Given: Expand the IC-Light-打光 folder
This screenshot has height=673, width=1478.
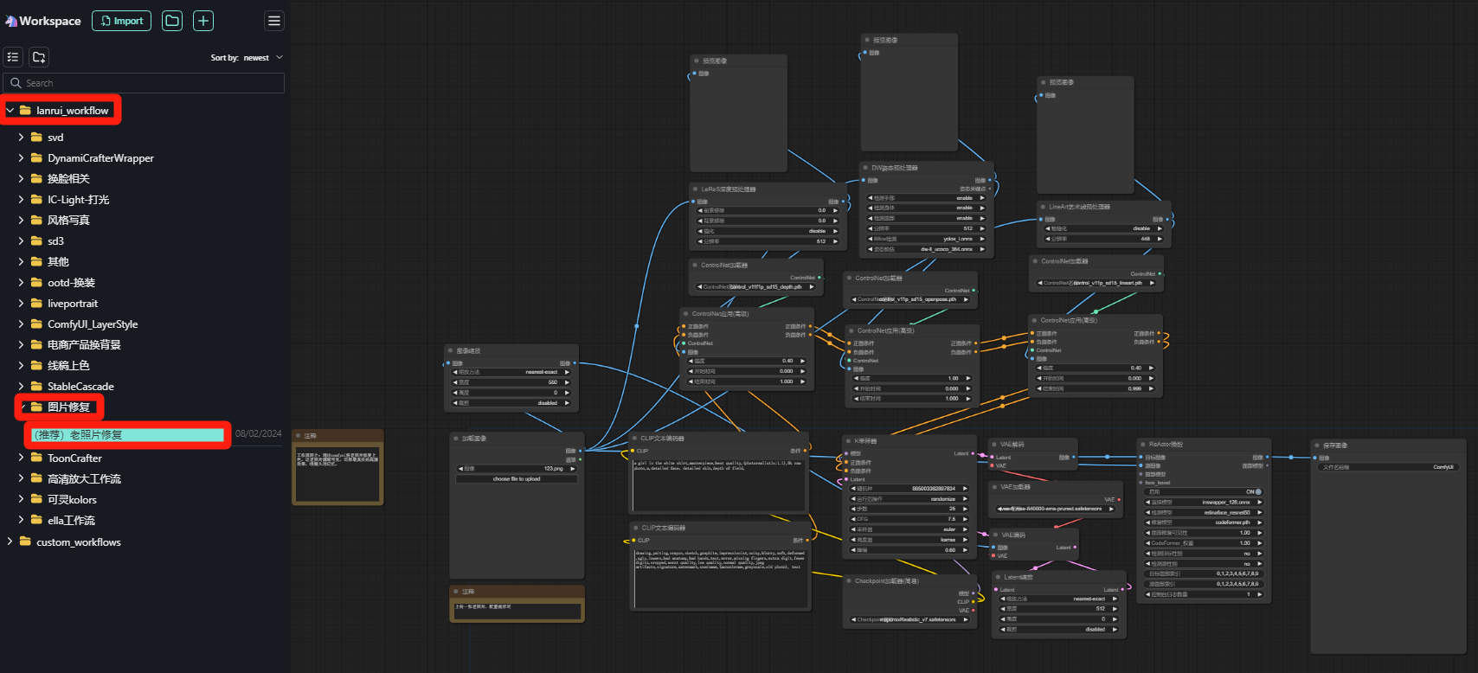Looking at the screenshot, I should (x=21, y=199).
